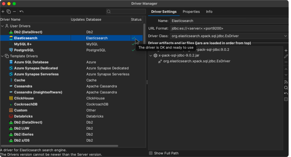The width and height of the screenshot is (291, 157).
Task: Click the x-pack jar package icon
Action: (155, 56)
